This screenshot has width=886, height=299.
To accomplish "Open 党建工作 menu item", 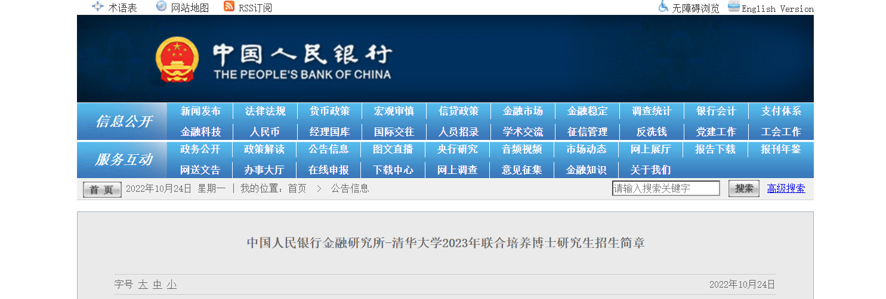I will point(716,132).
